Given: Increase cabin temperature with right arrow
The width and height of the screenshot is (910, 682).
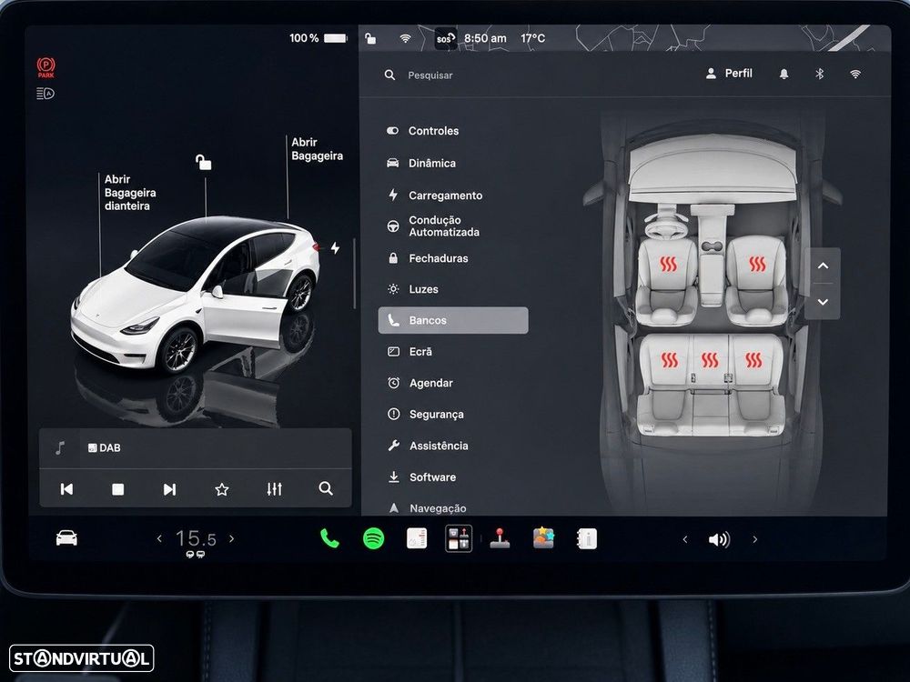Looking at the screenshot, I should click(231, 538).
